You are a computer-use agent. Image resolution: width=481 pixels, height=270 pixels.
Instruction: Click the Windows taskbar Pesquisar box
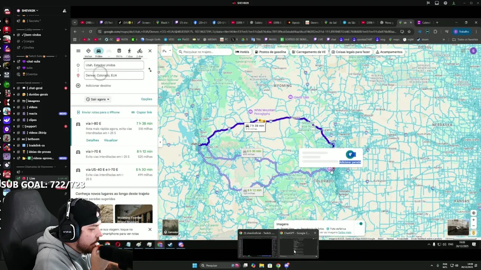(x=220, y=265)
